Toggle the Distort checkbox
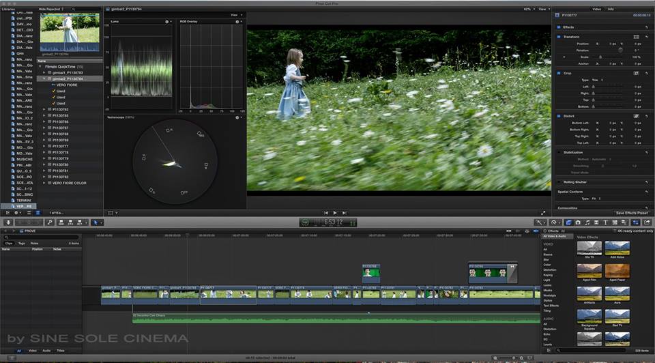This screenshot has width=655, height=363. 559,116
